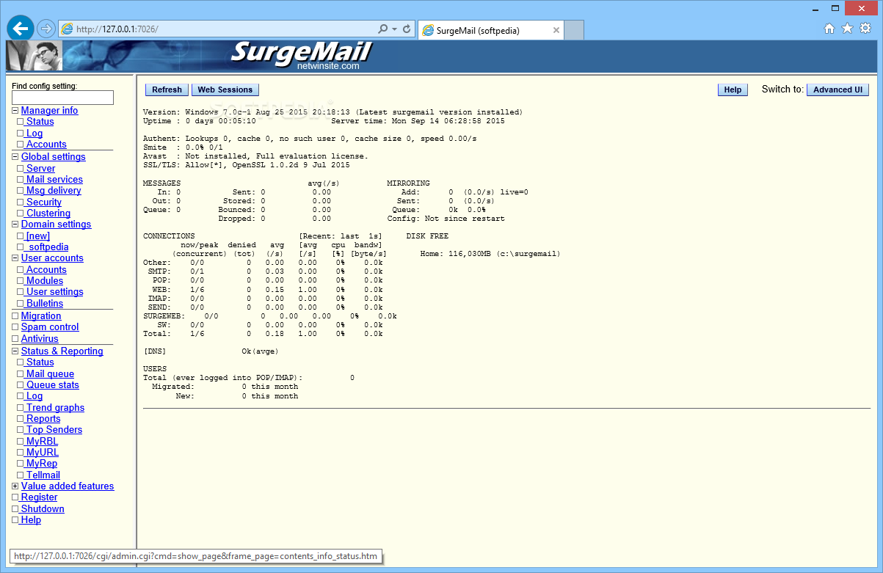Open the Help link in sidebar

point(31,520)
